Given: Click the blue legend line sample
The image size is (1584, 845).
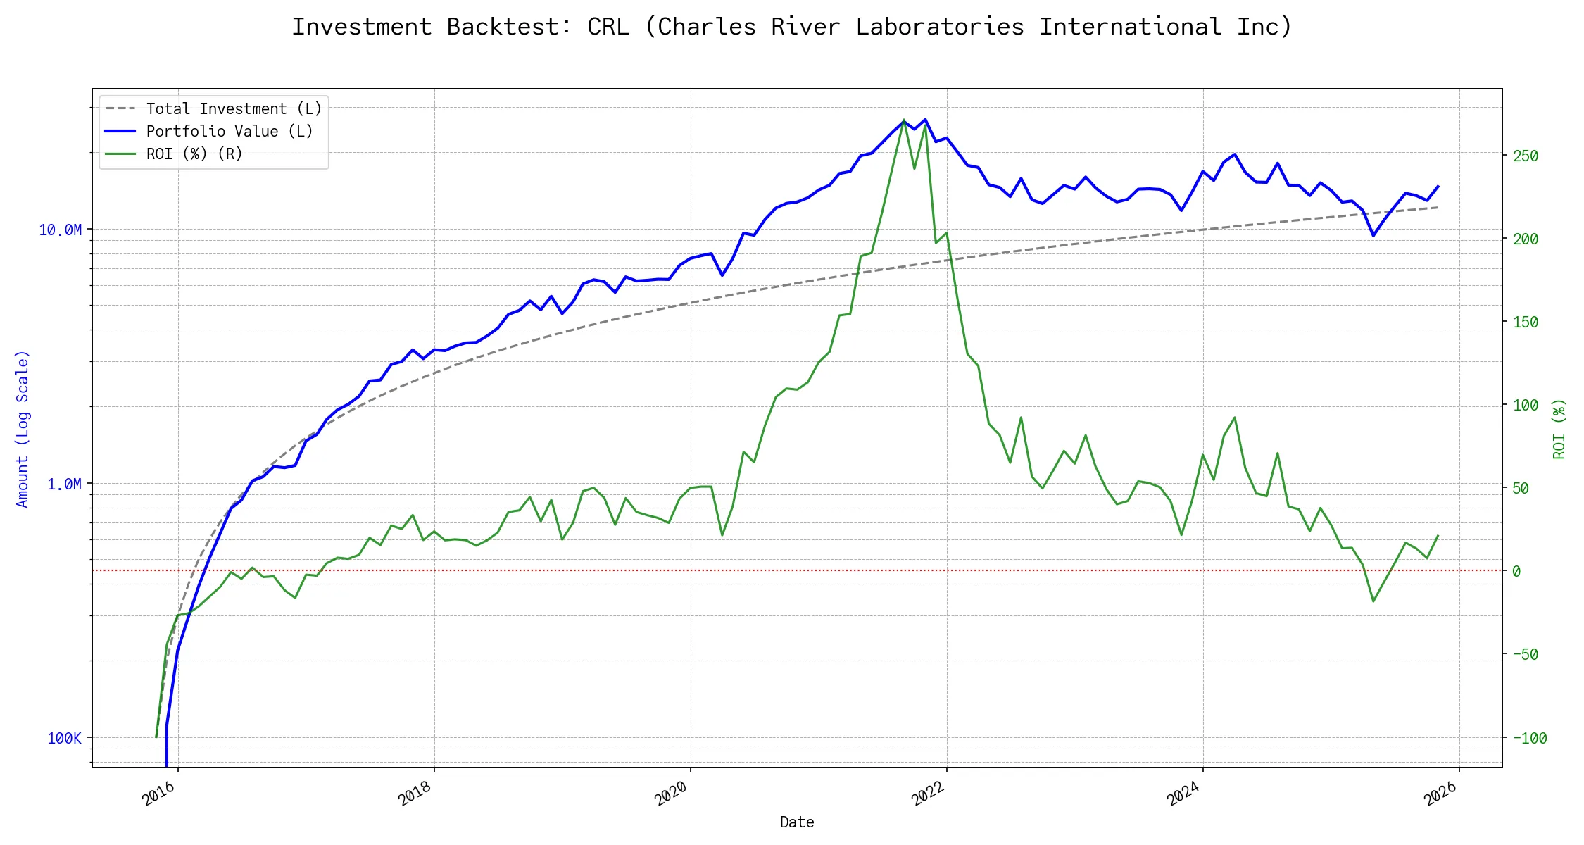Looking at the screenshot, I should coord(120,132).
